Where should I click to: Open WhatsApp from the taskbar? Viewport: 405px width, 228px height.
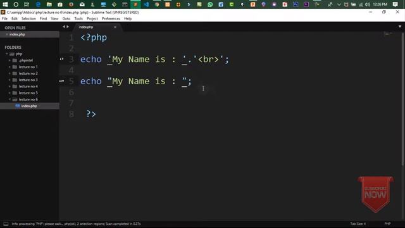(x=210, y=4)
